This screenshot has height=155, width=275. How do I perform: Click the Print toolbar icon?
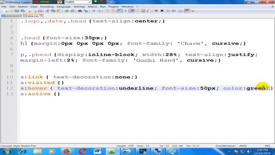tap(40, 11)
